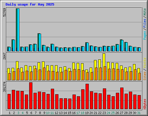Click day 1 on the x-axis
The image size is (148, 116).
[10, 113]
